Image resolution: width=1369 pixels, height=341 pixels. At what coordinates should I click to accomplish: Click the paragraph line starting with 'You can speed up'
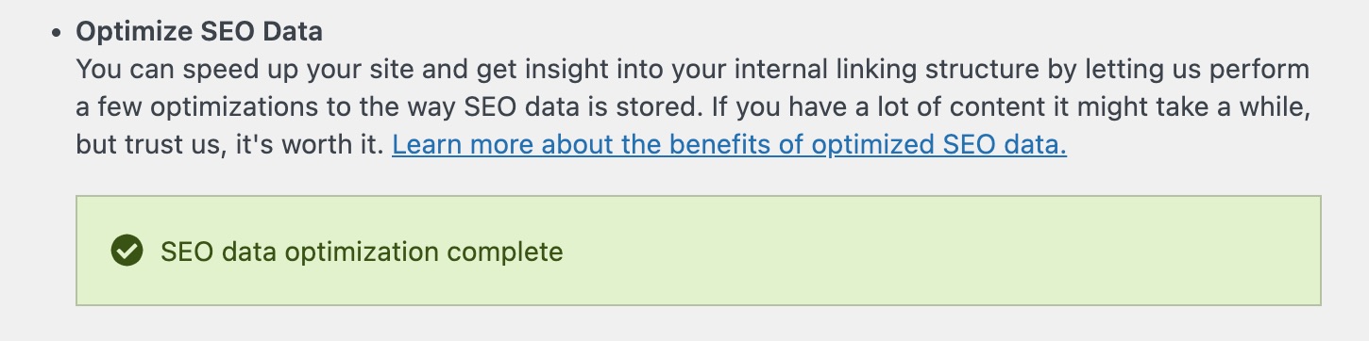(x=692, y=70)
